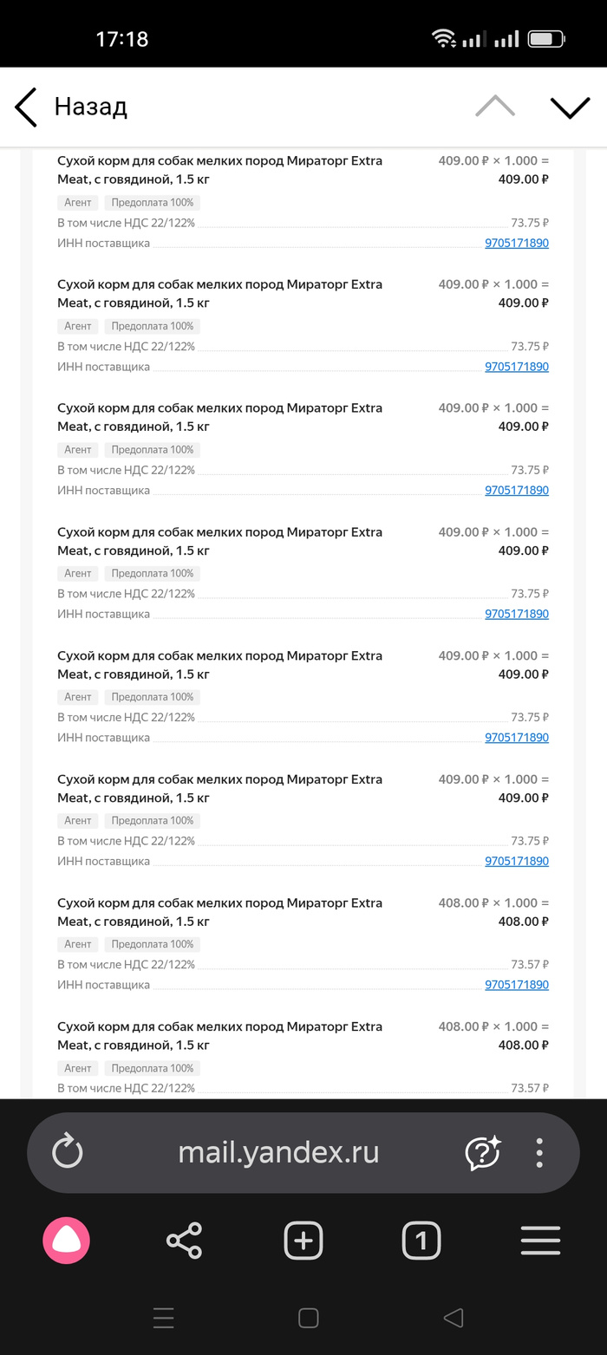This screenshot has height=1355, width=607.
Task: Open browser hamburger menu
Action: pos(540,1241)
